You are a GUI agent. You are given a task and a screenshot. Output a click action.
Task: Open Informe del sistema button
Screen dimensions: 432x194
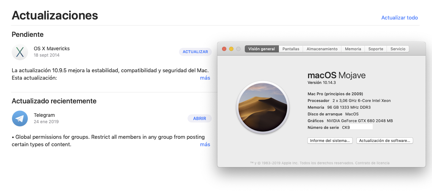(330, 141)
